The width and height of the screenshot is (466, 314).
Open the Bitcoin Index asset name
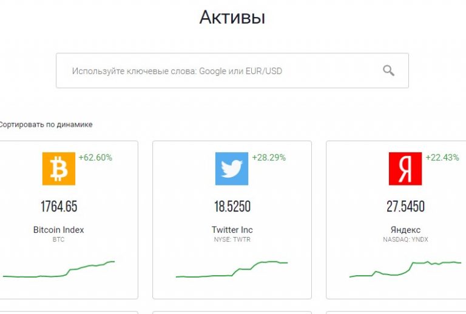pos(58,230)
